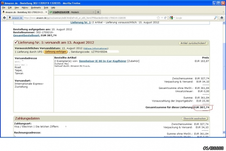Click the item price EUR 163,87

pos(202,61)
